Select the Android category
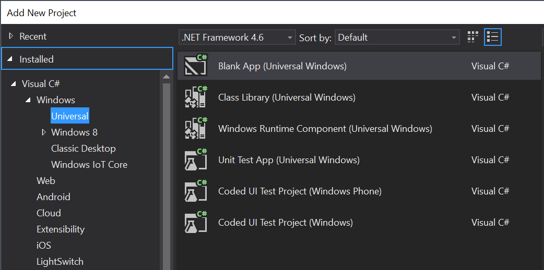544x270 pixels. pos(53,197)
